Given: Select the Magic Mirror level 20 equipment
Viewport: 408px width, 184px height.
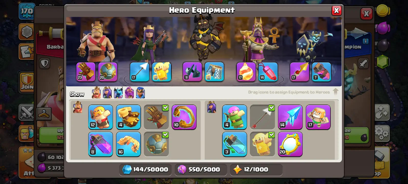Looking at the screenshot, I should pyautogui.click(x=290, y=144).
